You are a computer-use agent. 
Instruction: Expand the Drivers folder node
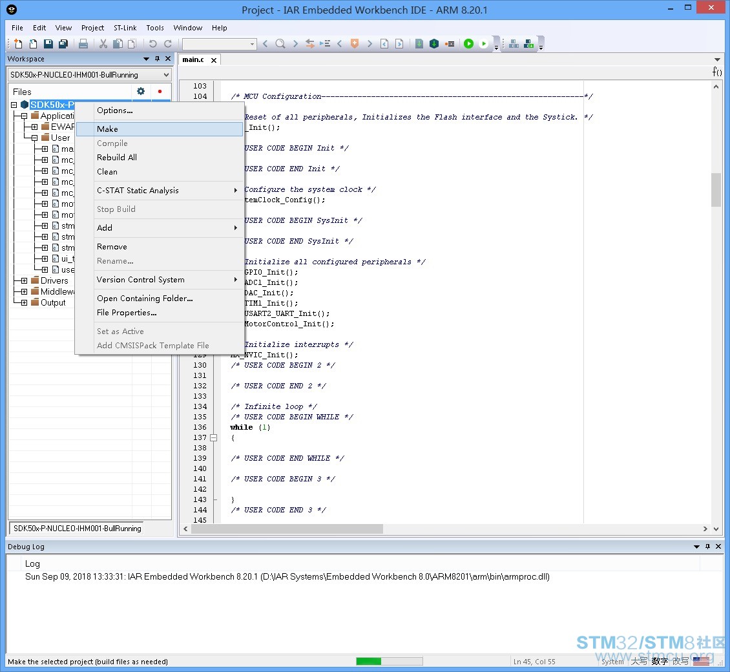(24, 280)
